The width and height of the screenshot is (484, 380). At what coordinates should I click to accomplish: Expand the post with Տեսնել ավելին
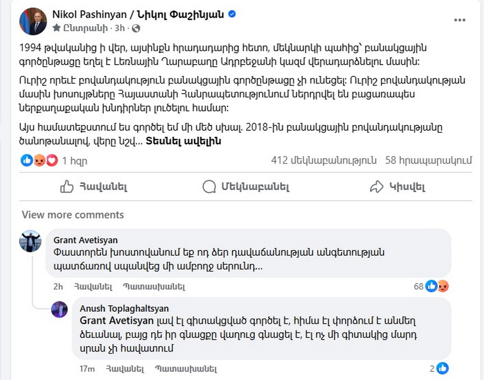183,141
